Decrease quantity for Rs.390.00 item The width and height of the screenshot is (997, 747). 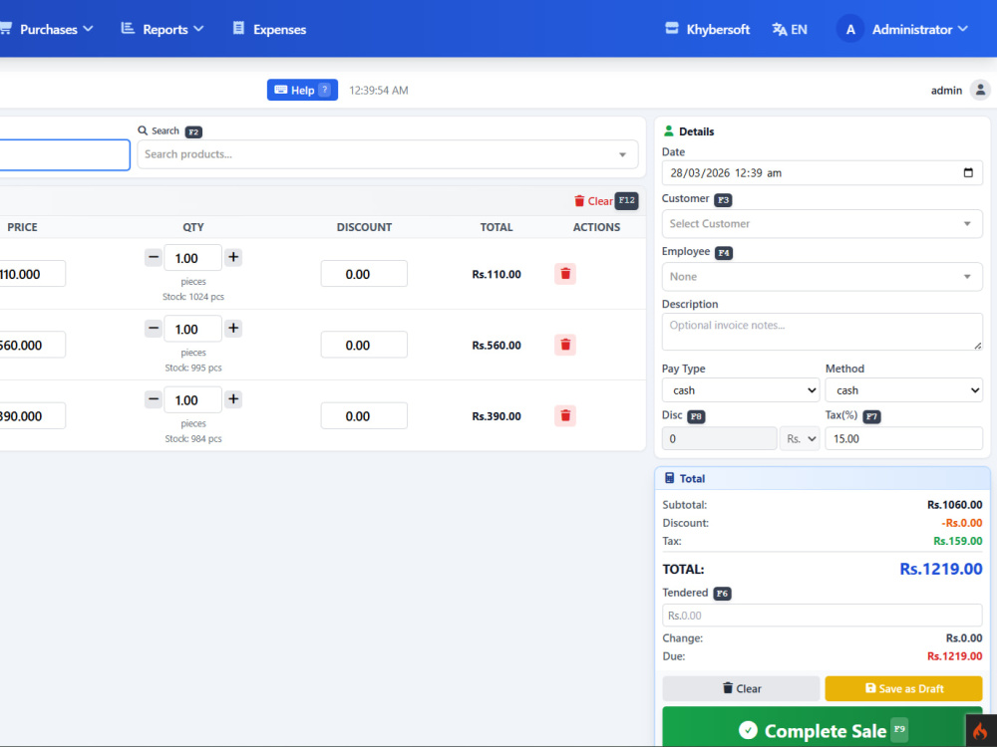click(x=154, y=399)
